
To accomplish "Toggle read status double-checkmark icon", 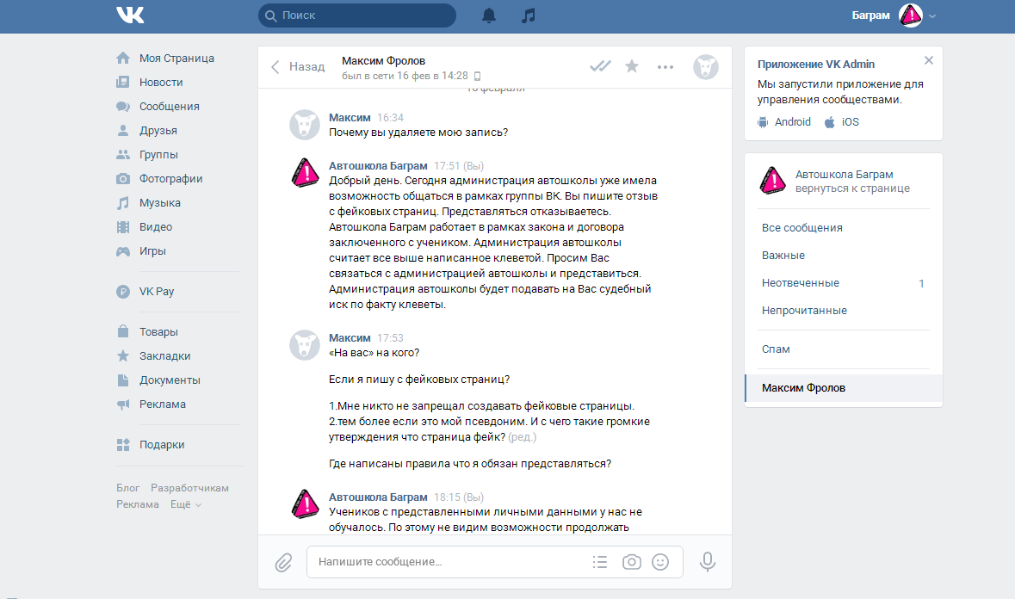I will coord(600,66).
